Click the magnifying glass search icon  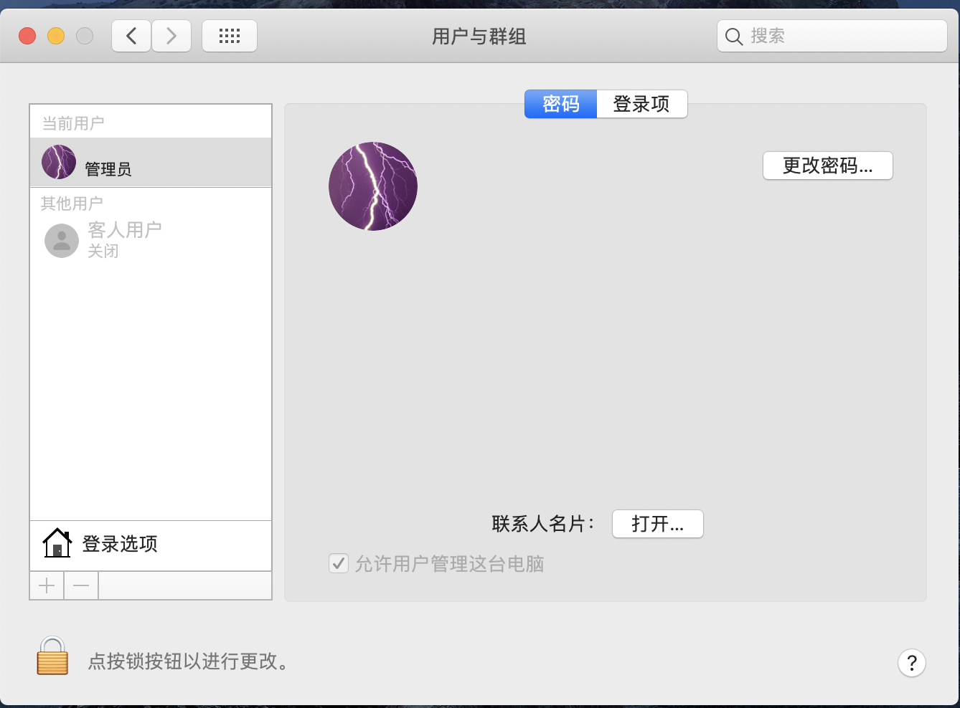click(733, 37)
